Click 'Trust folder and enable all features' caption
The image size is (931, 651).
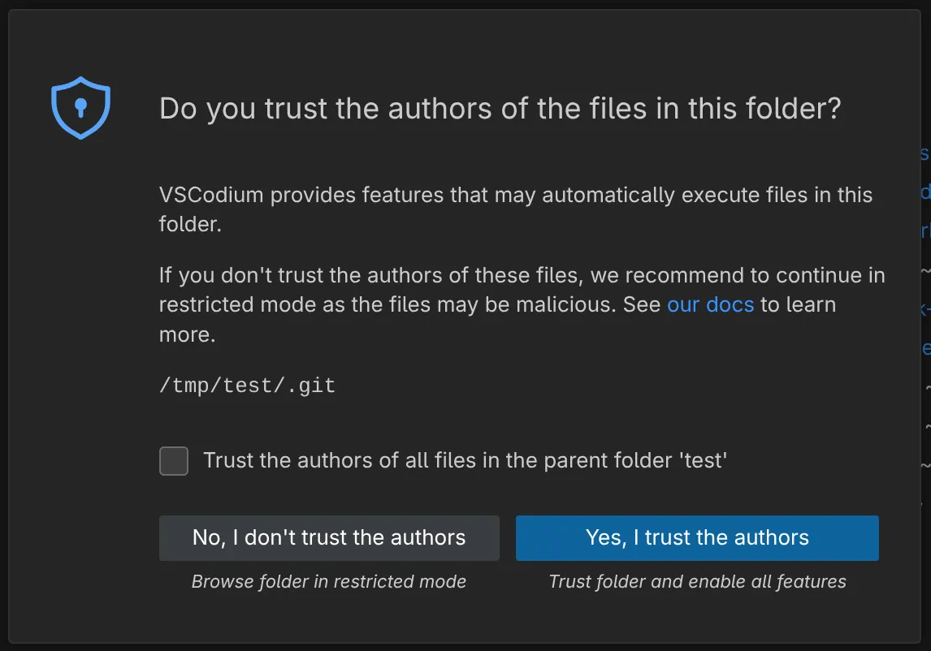pyautogui.click(x=696, y=581)
